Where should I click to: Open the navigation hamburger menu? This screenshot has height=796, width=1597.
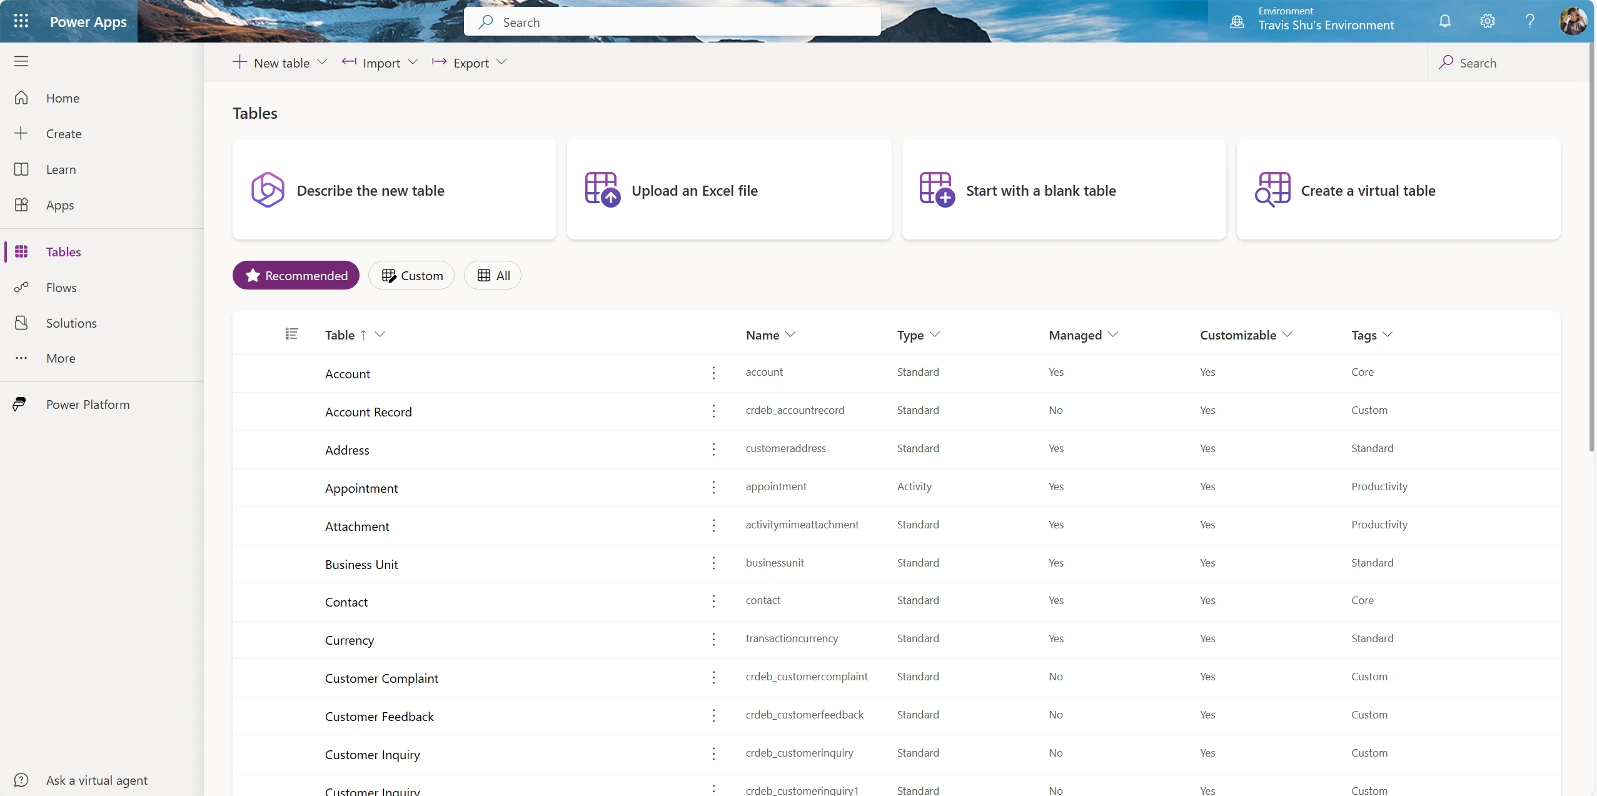click(x=22, y=61)
